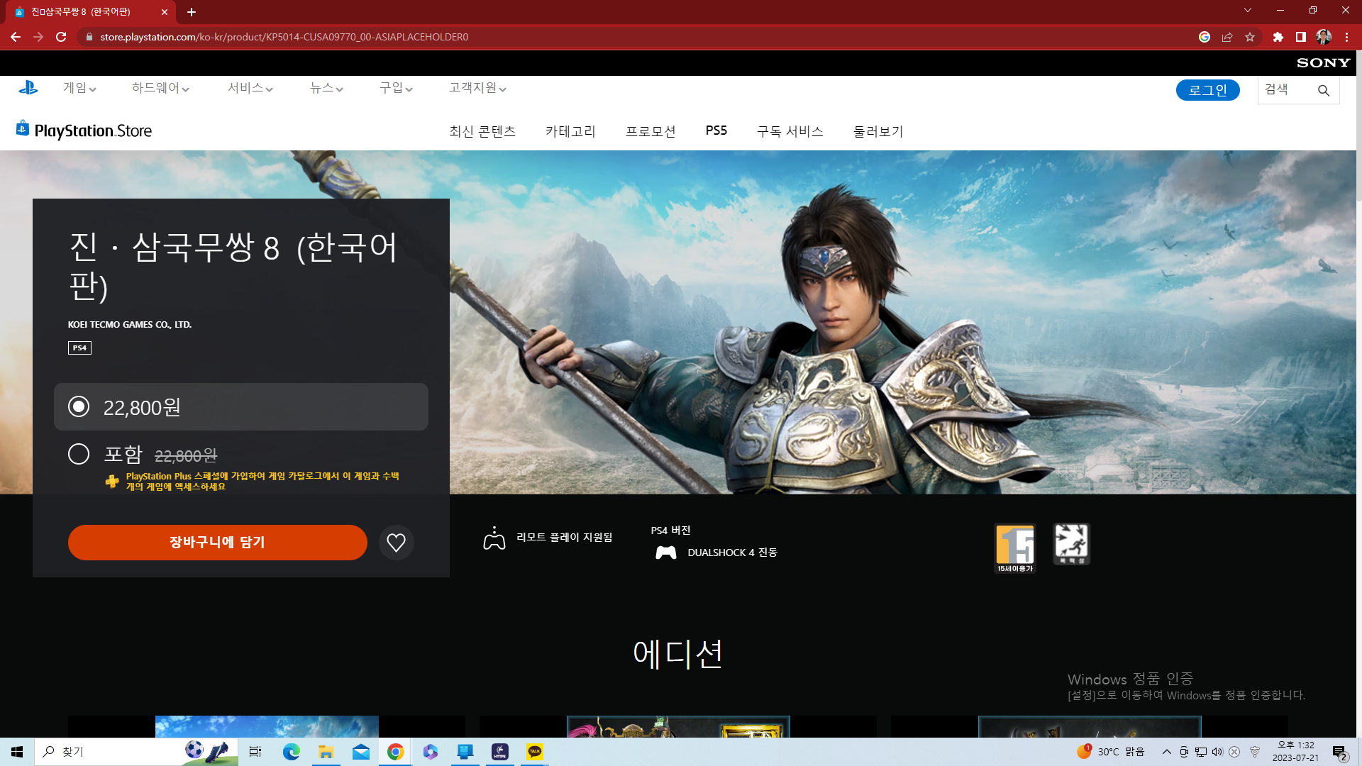Screen dimensions: 1362x766
Task: Show hidden system tray icons
Action: [x=1167, y=752]
